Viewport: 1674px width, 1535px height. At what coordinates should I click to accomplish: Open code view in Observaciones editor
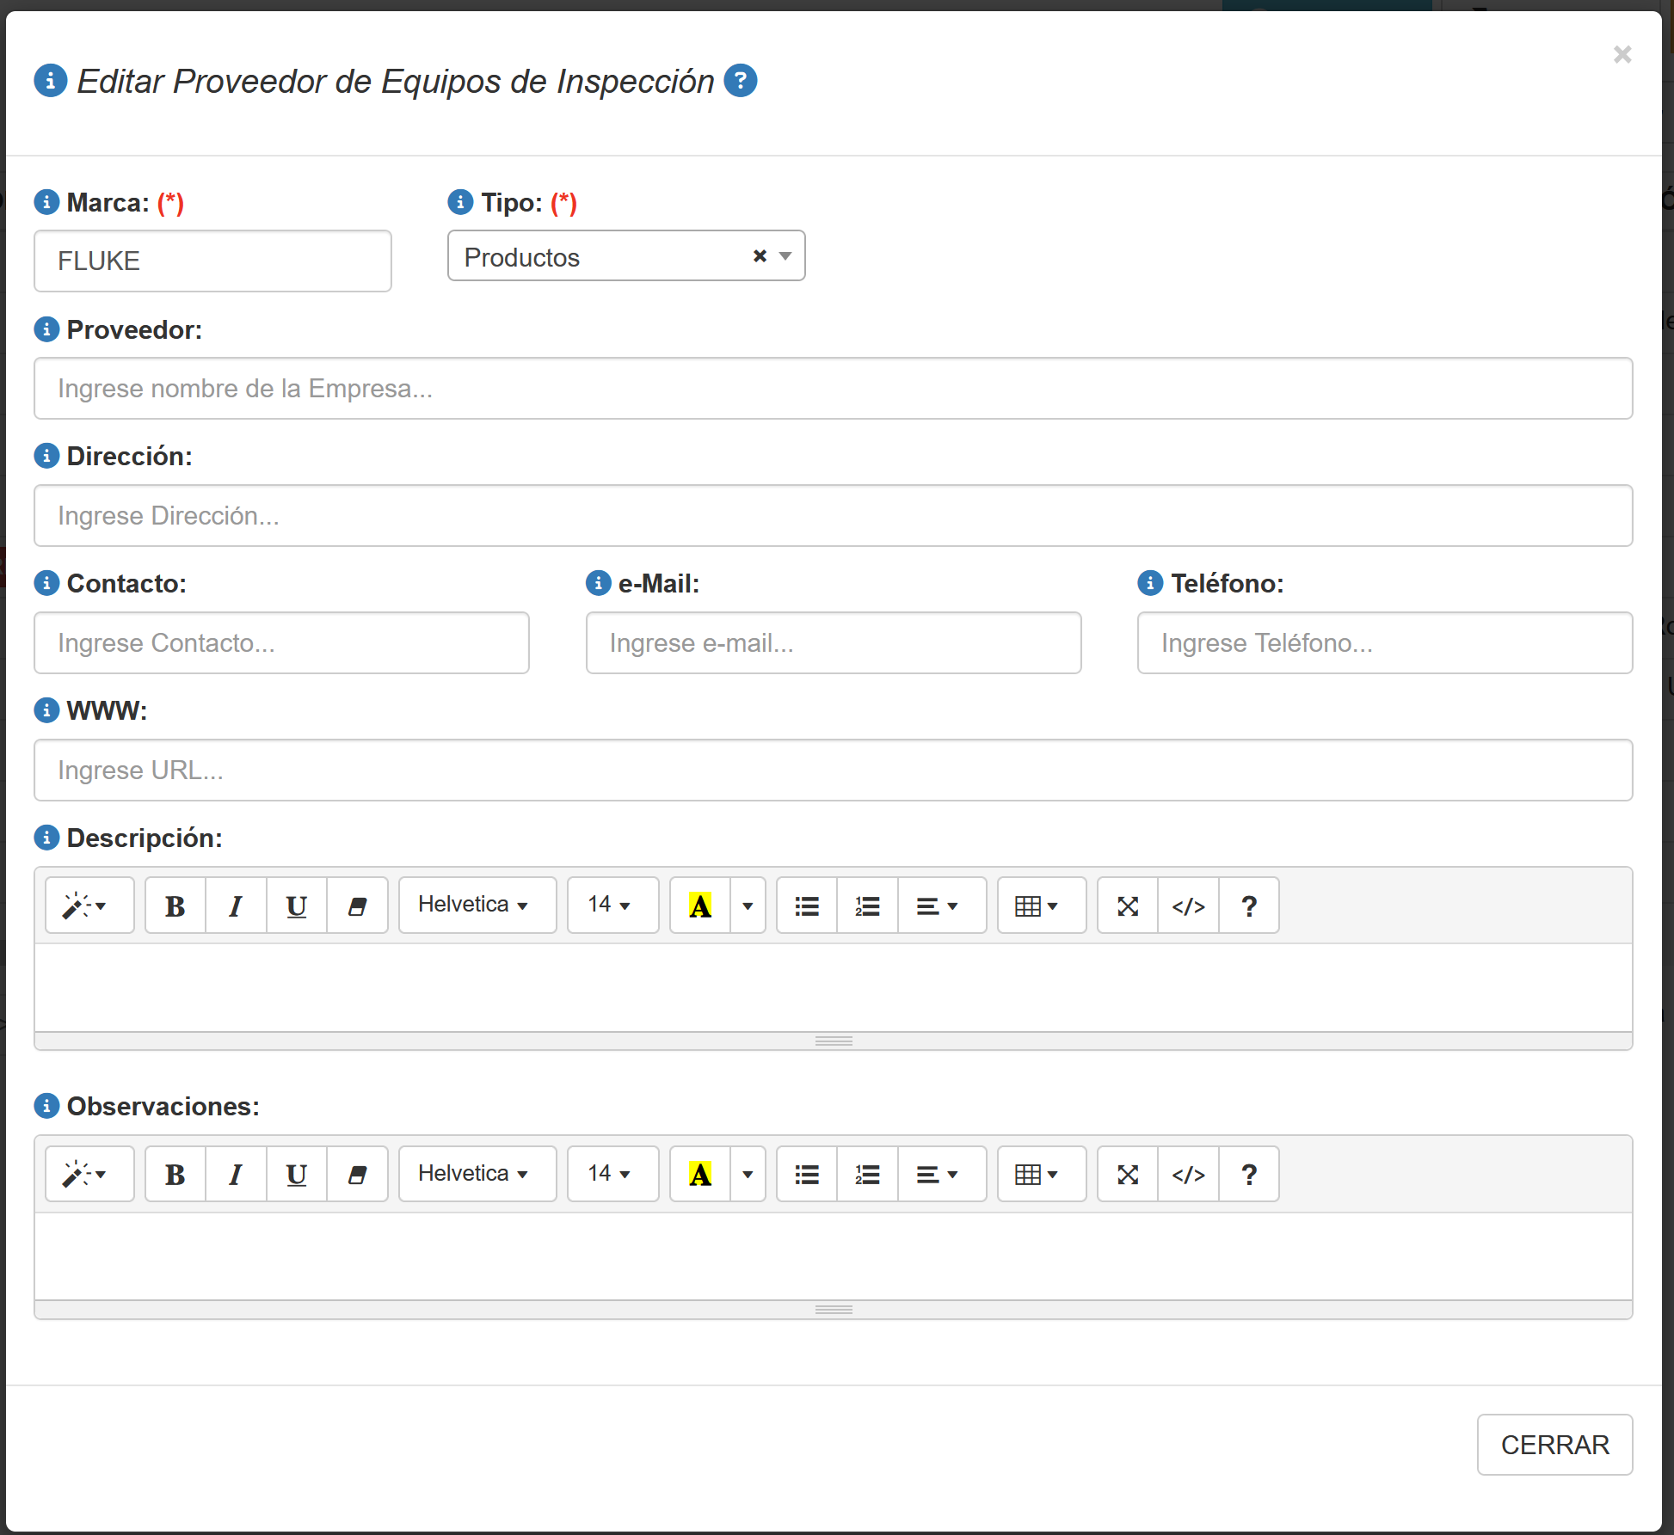[1188, 1175]
